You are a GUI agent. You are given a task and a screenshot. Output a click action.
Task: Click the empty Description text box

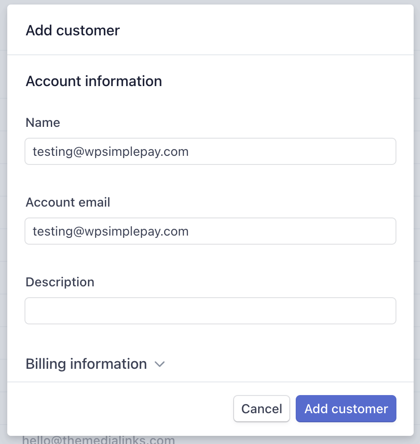pos(210,311)
